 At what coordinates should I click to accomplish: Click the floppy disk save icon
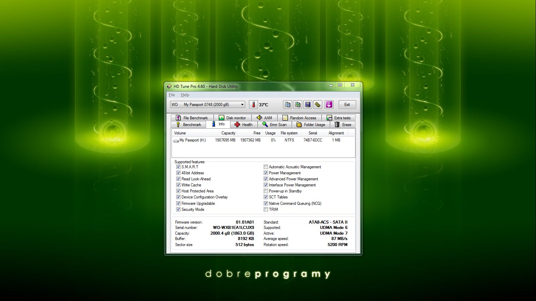point(308,105)
